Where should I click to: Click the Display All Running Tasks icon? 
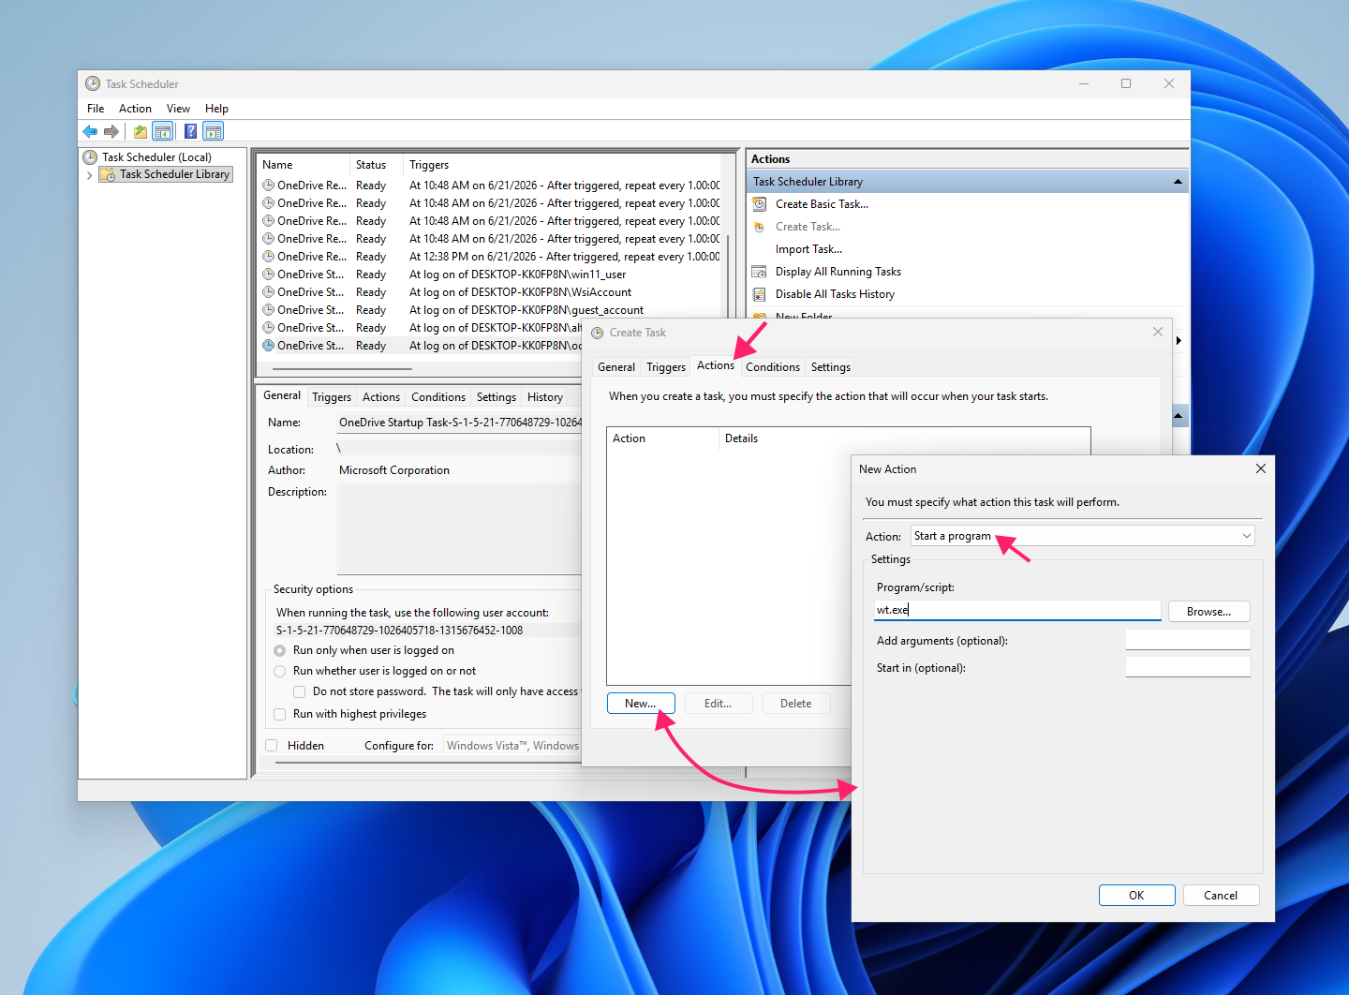coord(760,272)
